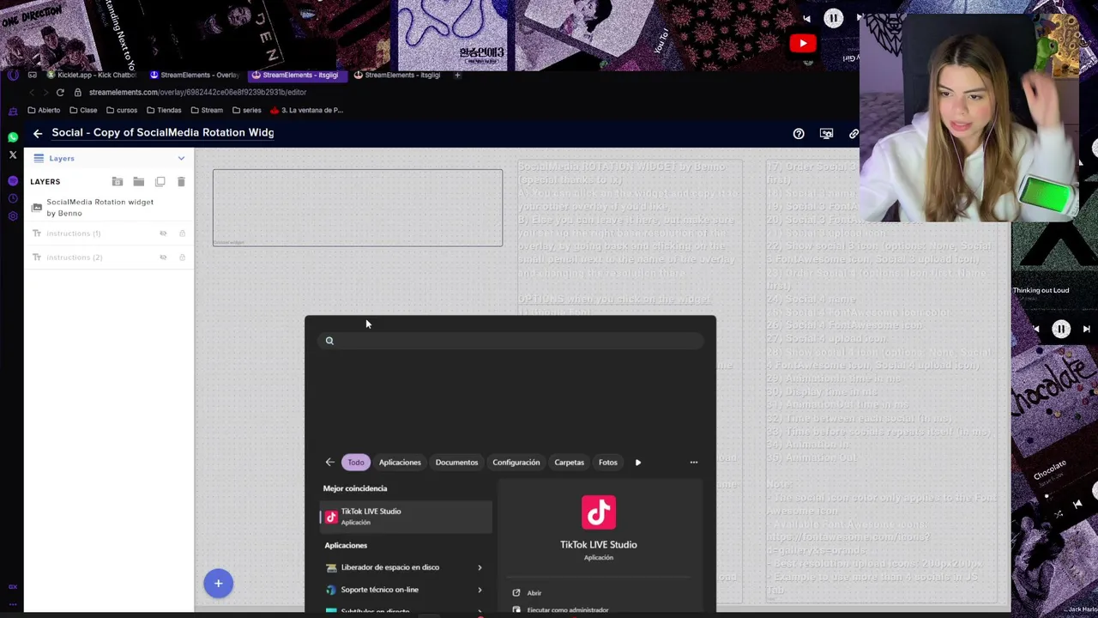This screenshot has width=1098, height=618.
Task: Open the help question mark icon
Action: 799,134
